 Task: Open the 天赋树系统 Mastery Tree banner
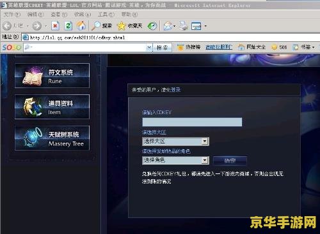(52, 138)
